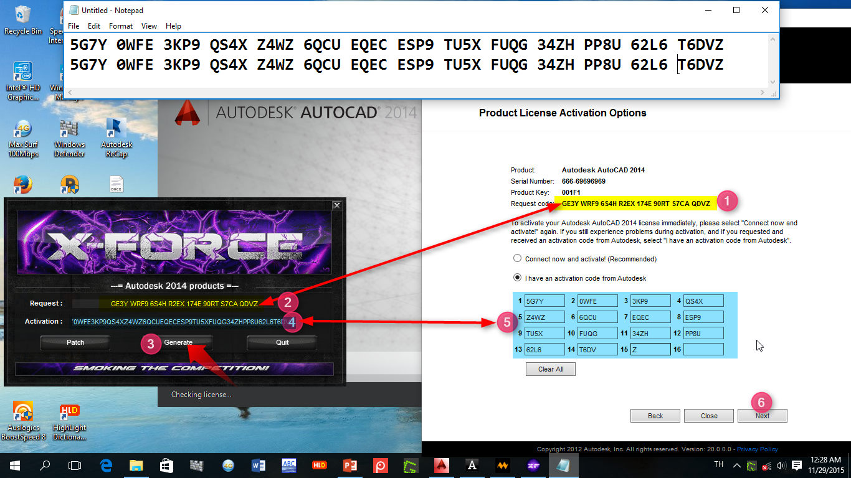Open the HLD dictionary taskbar icon

320,465
